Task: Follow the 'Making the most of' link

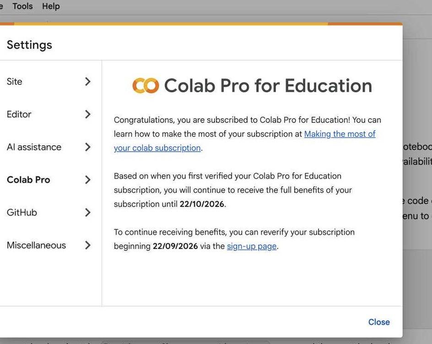Action: tap(340, 134)
